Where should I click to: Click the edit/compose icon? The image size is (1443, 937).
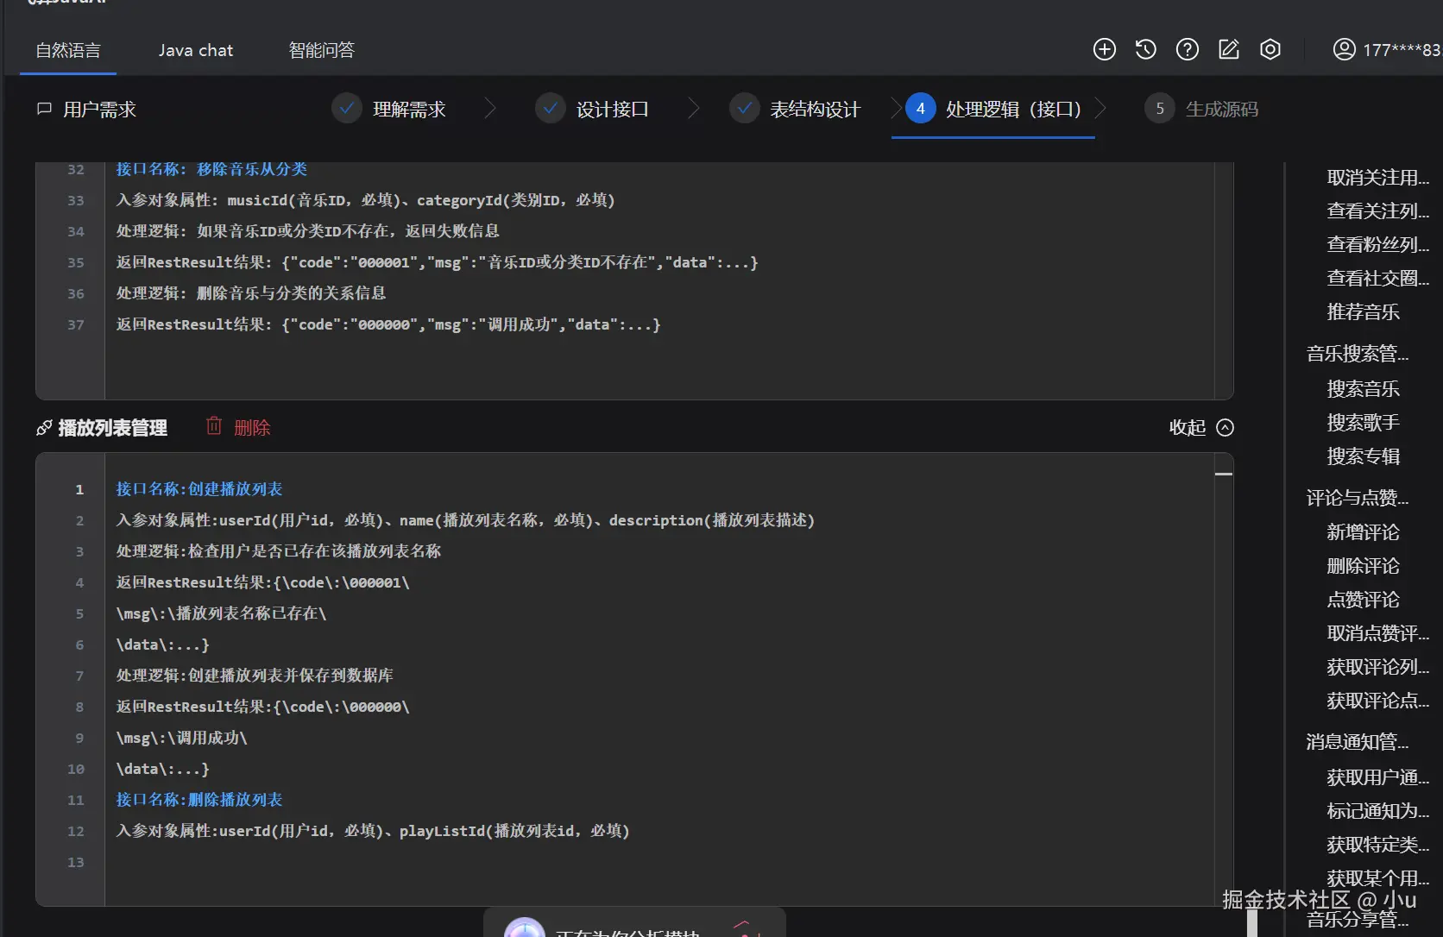1228,49
